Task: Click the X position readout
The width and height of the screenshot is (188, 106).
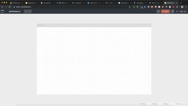Action: point(143,104)
